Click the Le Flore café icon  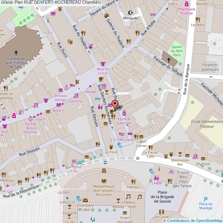111,147
